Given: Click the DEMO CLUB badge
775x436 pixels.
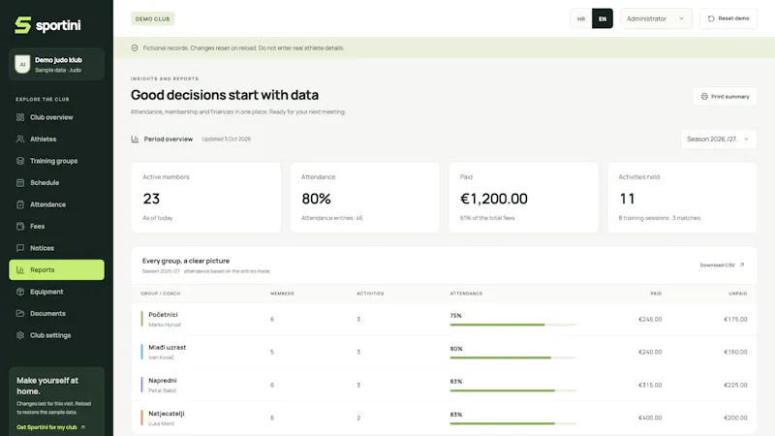Looking at the screenshot, I should (152, 18).
